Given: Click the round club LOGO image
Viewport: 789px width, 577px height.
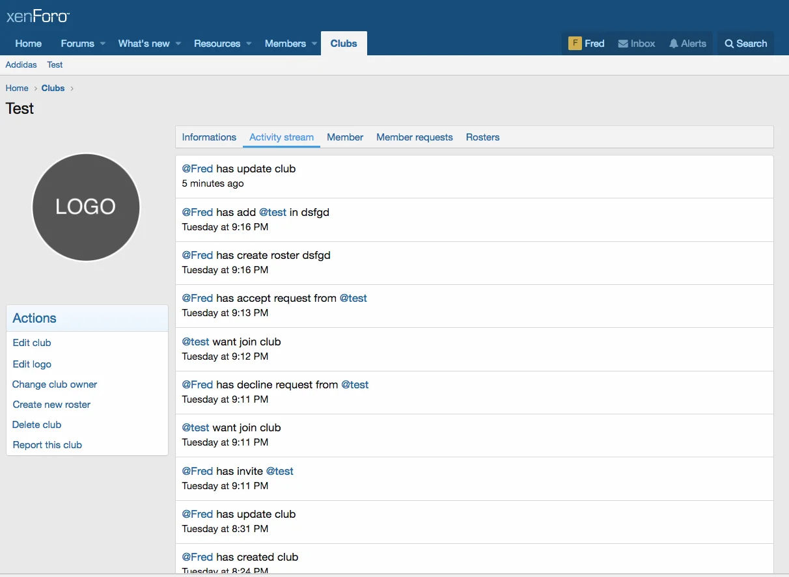Looking at the screenshot, I should click(x=86, y=207).
